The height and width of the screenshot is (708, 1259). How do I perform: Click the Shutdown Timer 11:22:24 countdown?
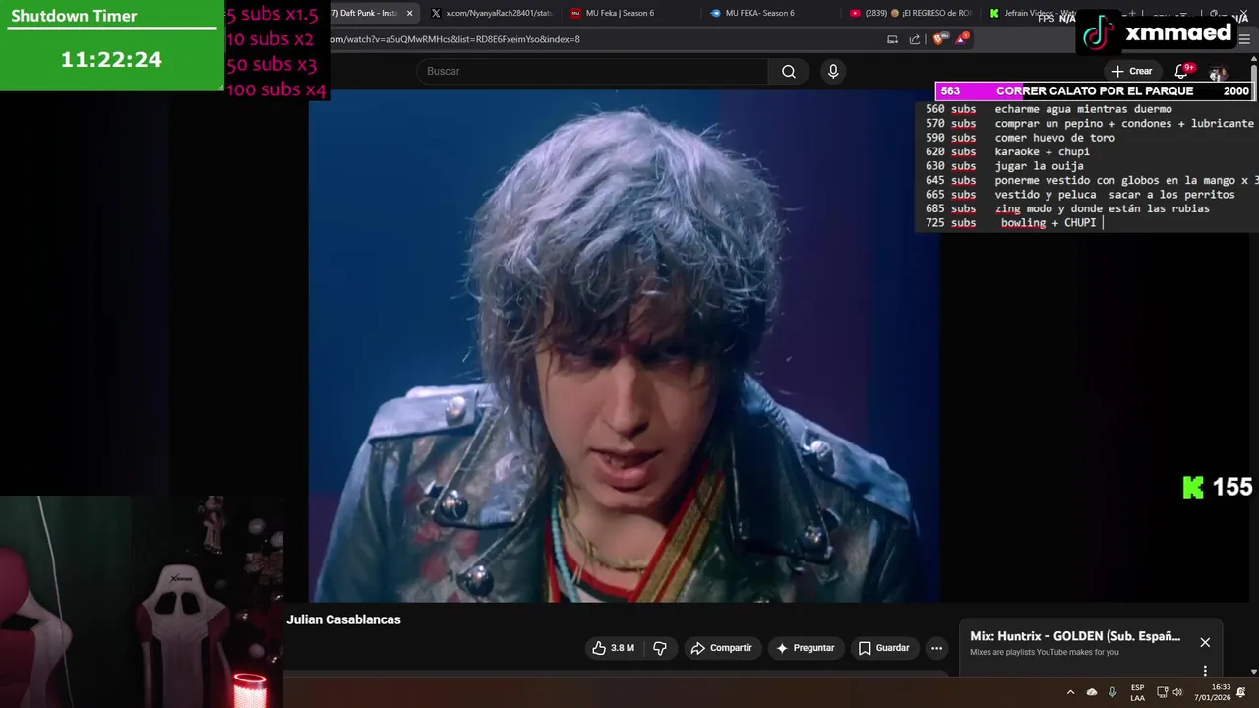(x=111, y=59)
